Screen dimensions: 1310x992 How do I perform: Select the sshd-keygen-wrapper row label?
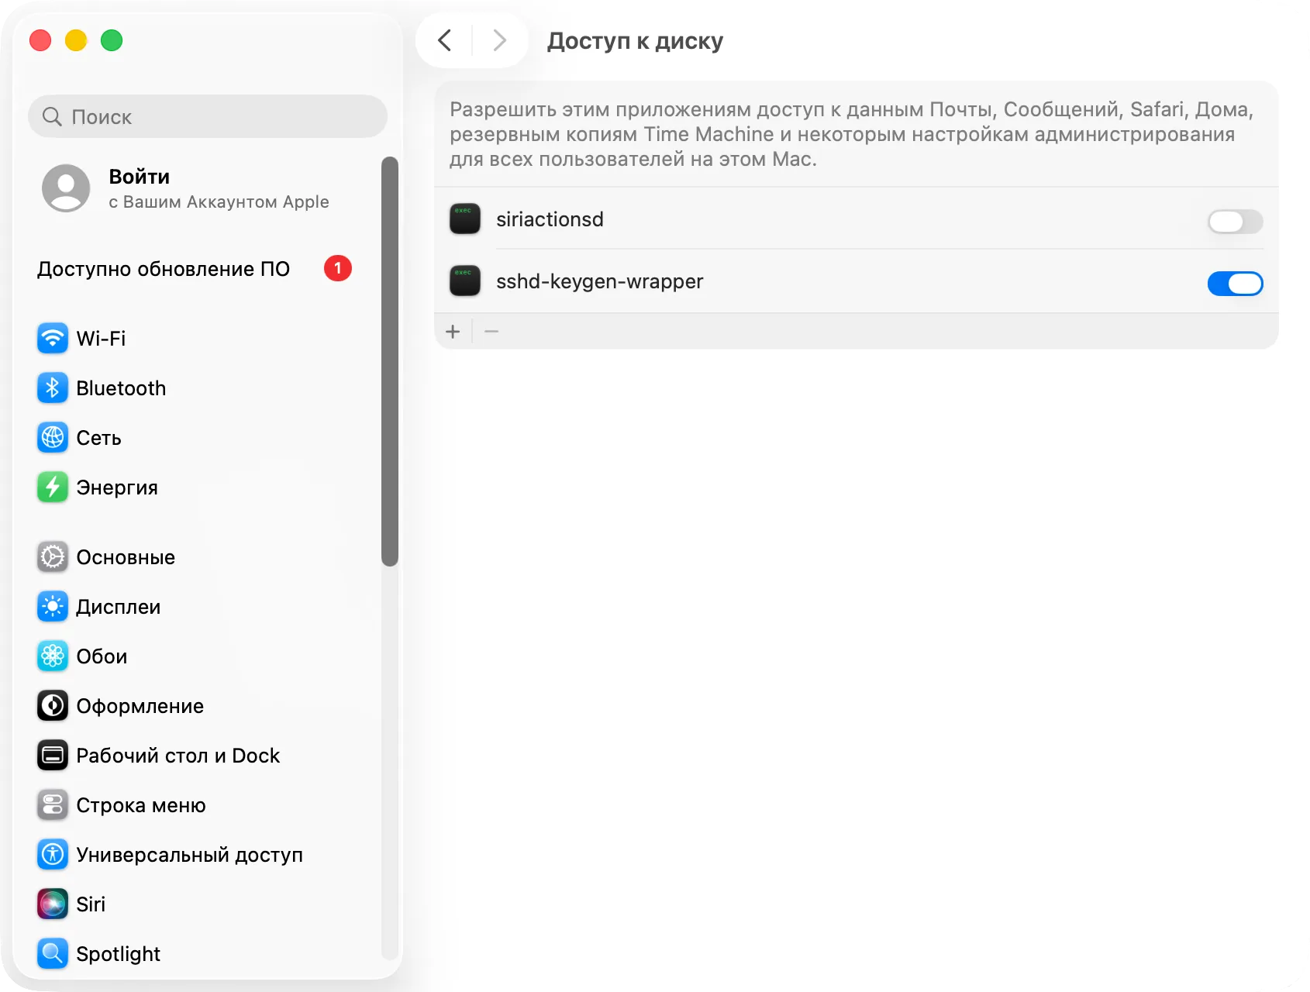(x=600, y=281)
